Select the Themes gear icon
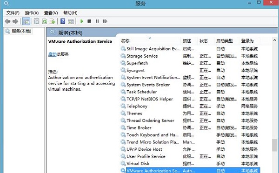This screenshot has height=173, width=279. pyautogui.click(x=123, y=113)
